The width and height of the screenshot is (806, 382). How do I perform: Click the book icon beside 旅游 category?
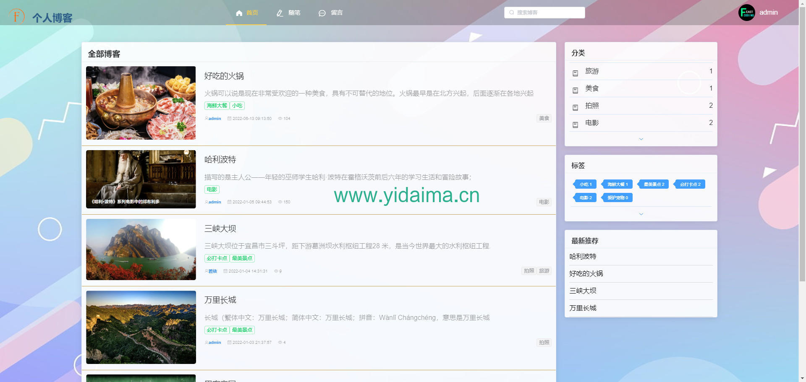[575, 73]
